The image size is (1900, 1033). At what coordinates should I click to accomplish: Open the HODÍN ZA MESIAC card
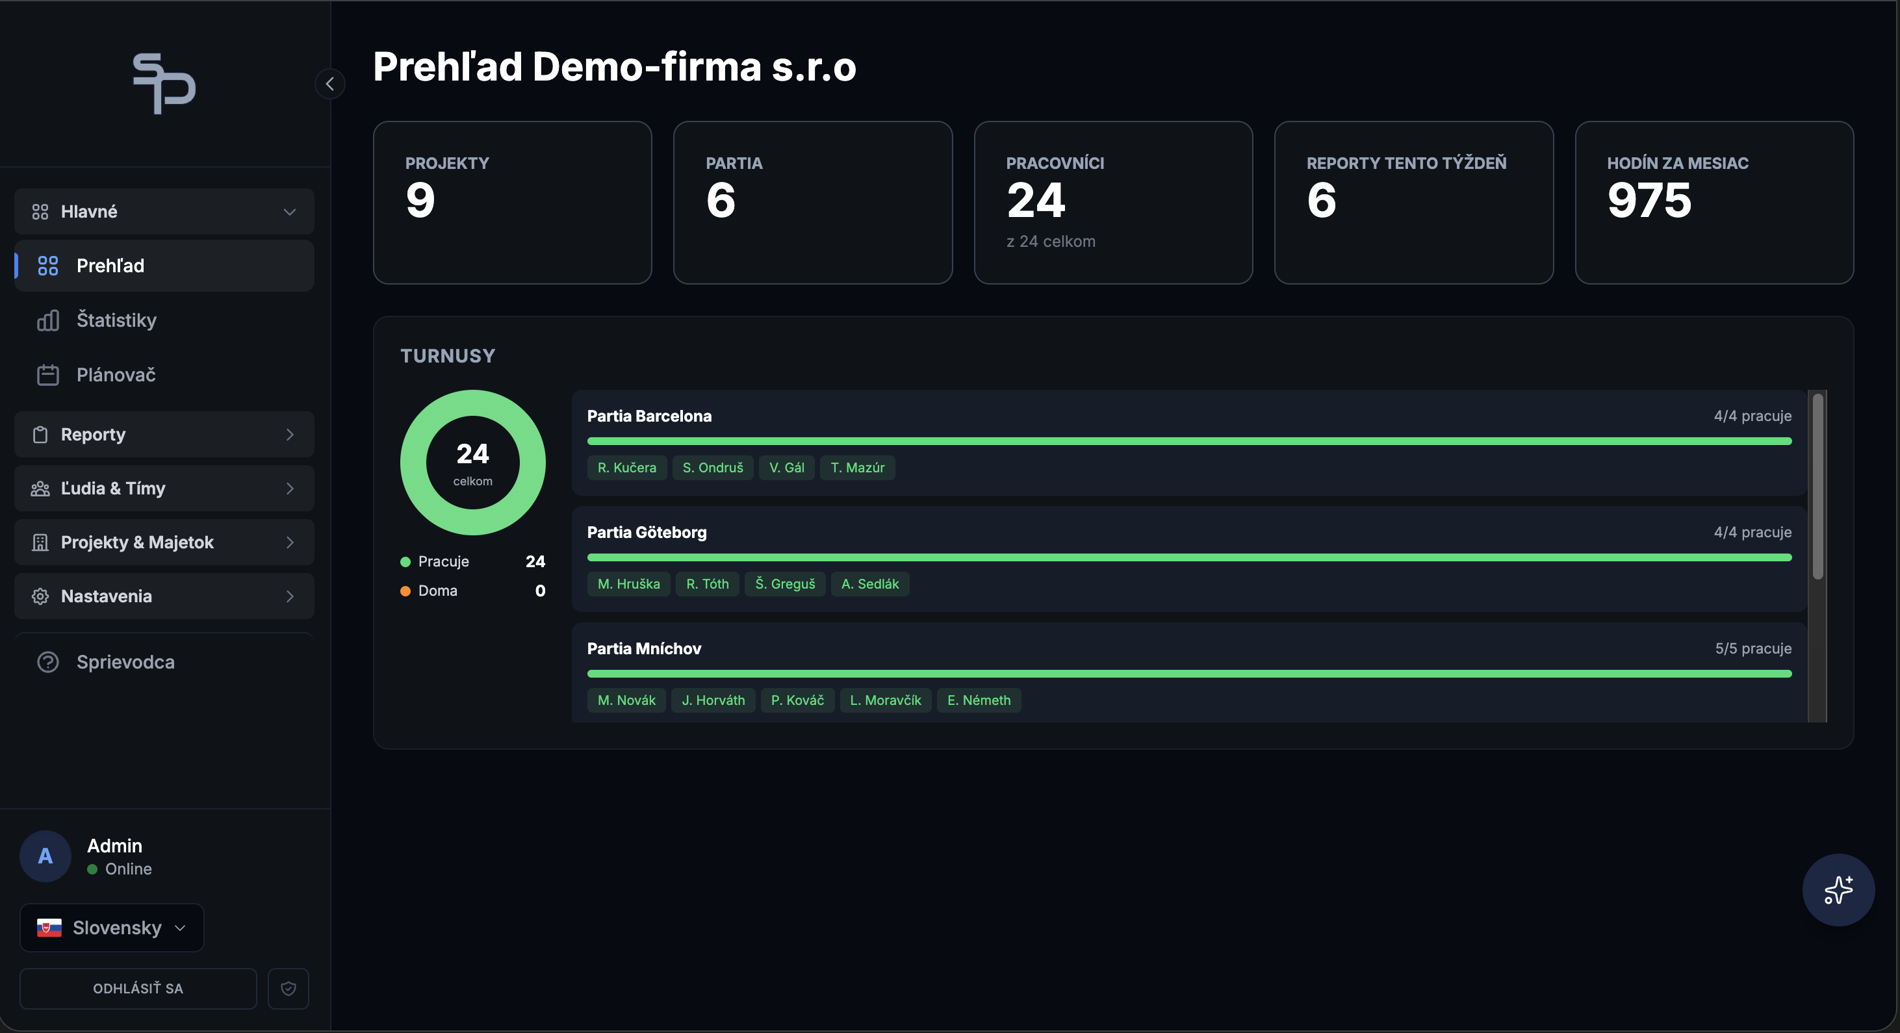click(1714, 203)
